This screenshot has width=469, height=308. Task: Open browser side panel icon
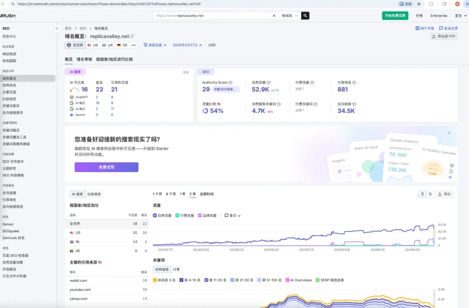444,4
